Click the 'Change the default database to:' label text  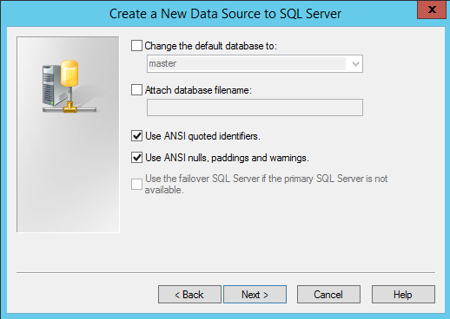point(211,46)
